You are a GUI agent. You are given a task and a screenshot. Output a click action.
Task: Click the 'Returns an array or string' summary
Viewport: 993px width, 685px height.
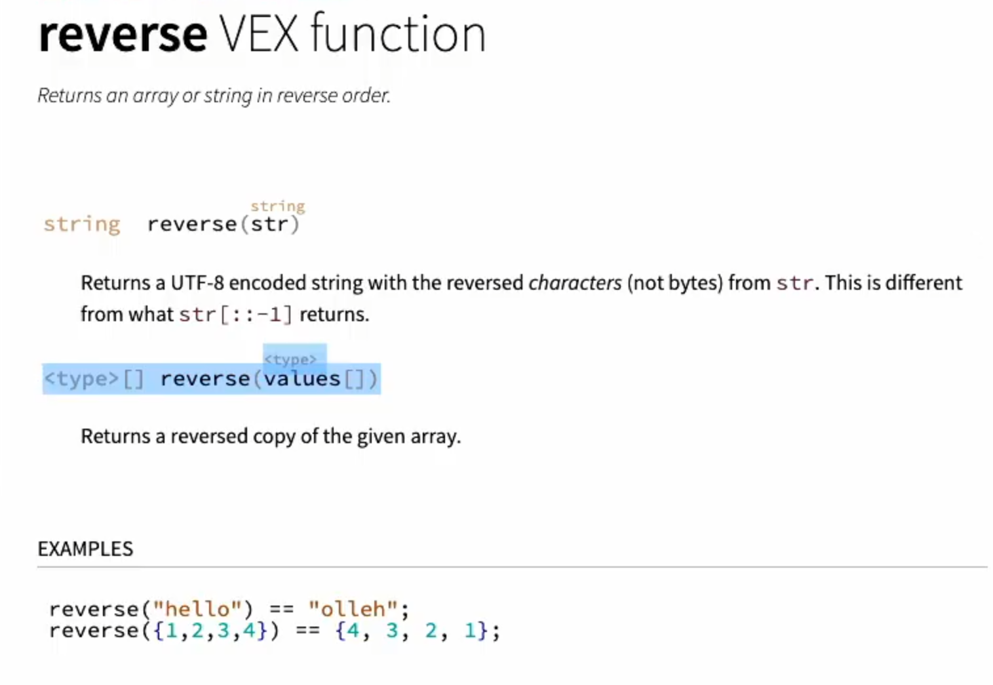click(214, 96)
